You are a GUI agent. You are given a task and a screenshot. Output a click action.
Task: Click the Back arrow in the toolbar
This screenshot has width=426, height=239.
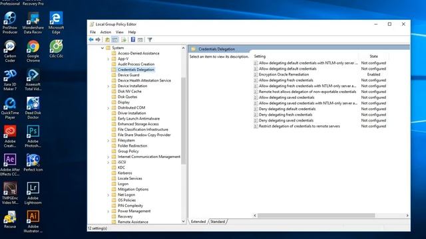click(x=91, y=40)
